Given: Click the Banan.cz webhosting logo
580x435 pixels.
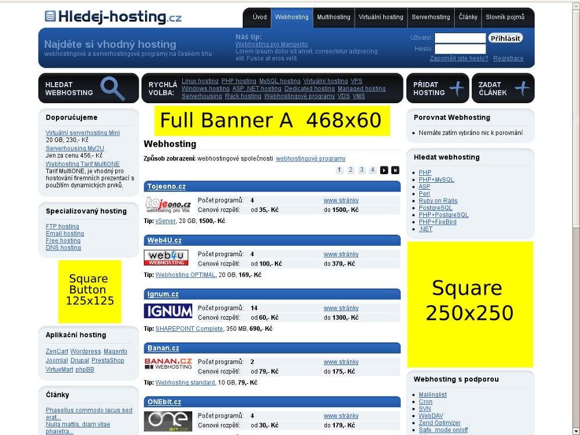Looking at the screenshot, I should pos(168,363).
